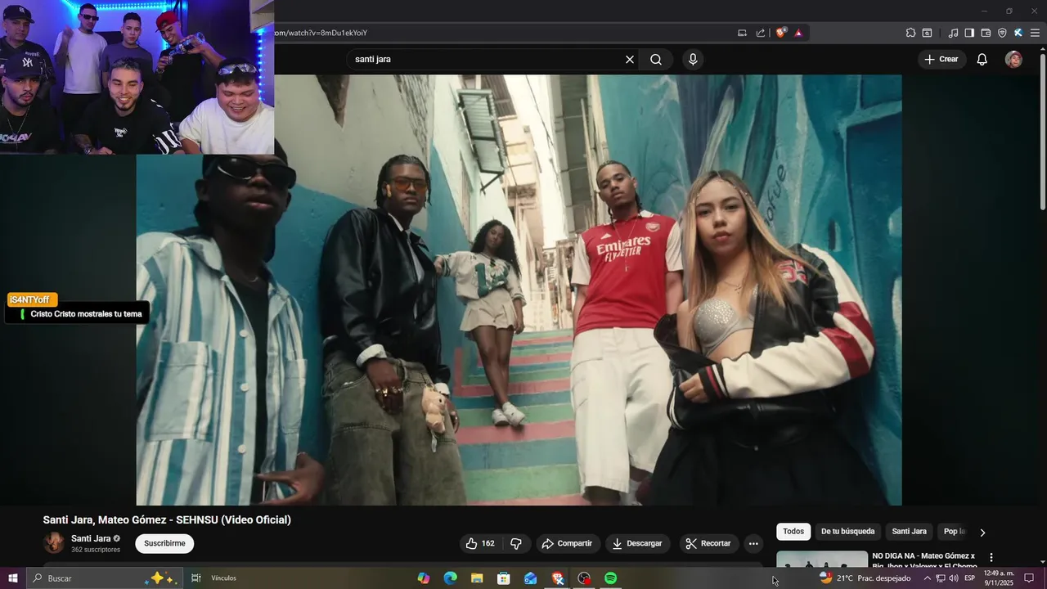
Task: Open the weather widget 21°C Prac. despejado
Action: 865,578
